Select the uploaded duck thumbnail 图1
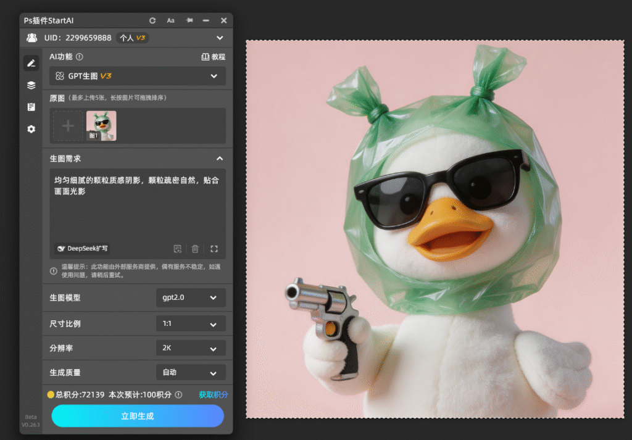Screen dimensions: 632x440 click(x=101, y=126)
